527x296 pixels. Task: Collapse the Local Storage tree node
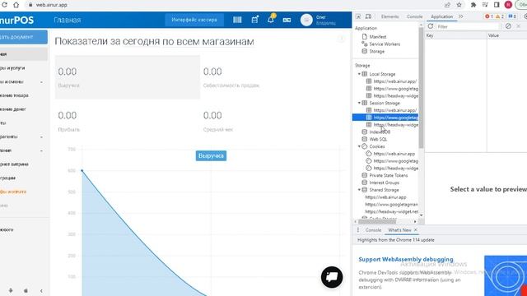click(x=359, y=74)
